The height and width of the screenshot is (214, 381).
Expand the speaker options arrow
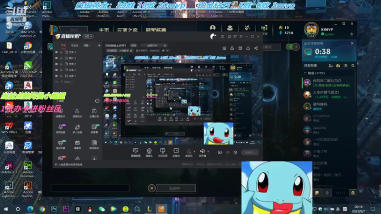[x=208, y=152]
